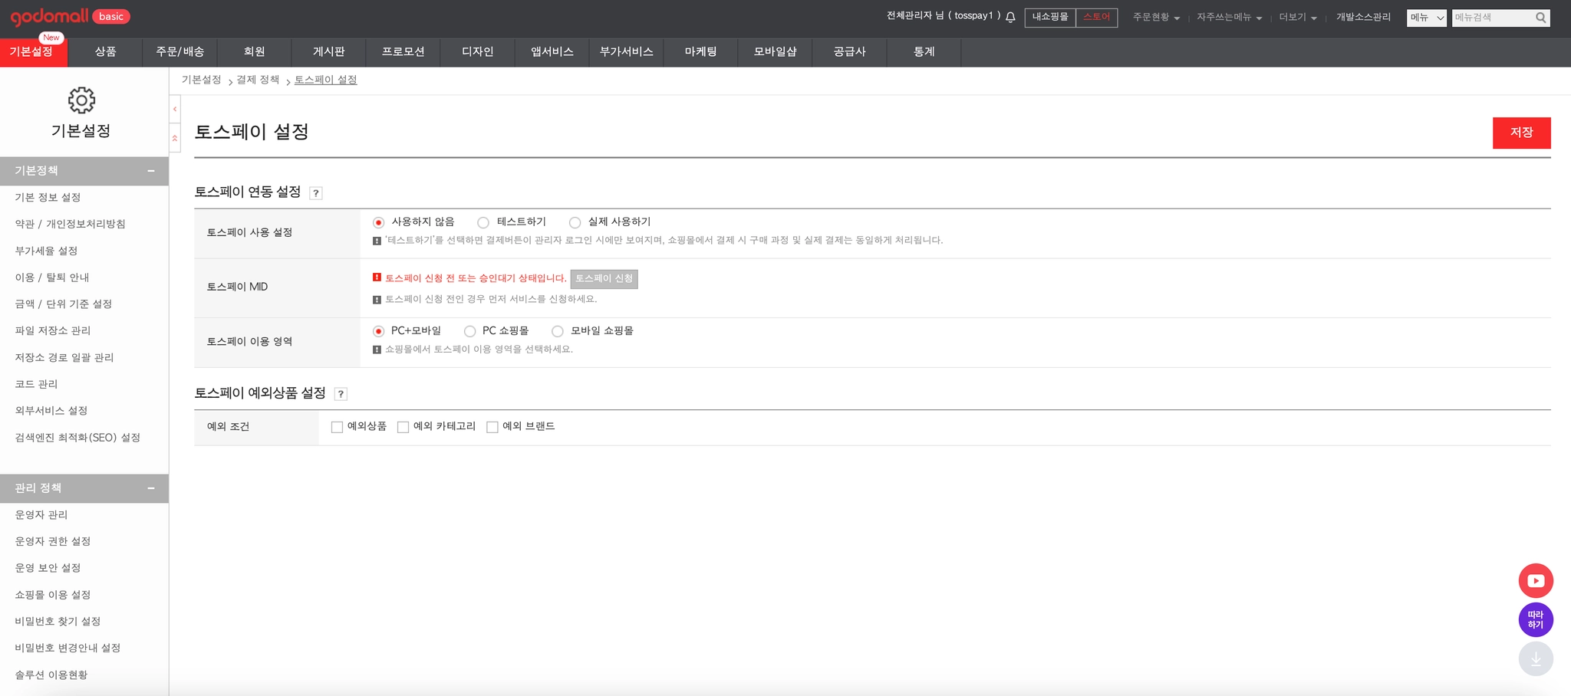1571x696 pixels.
Task: Select 실제 사용하기 radio option
Action: 575,222
